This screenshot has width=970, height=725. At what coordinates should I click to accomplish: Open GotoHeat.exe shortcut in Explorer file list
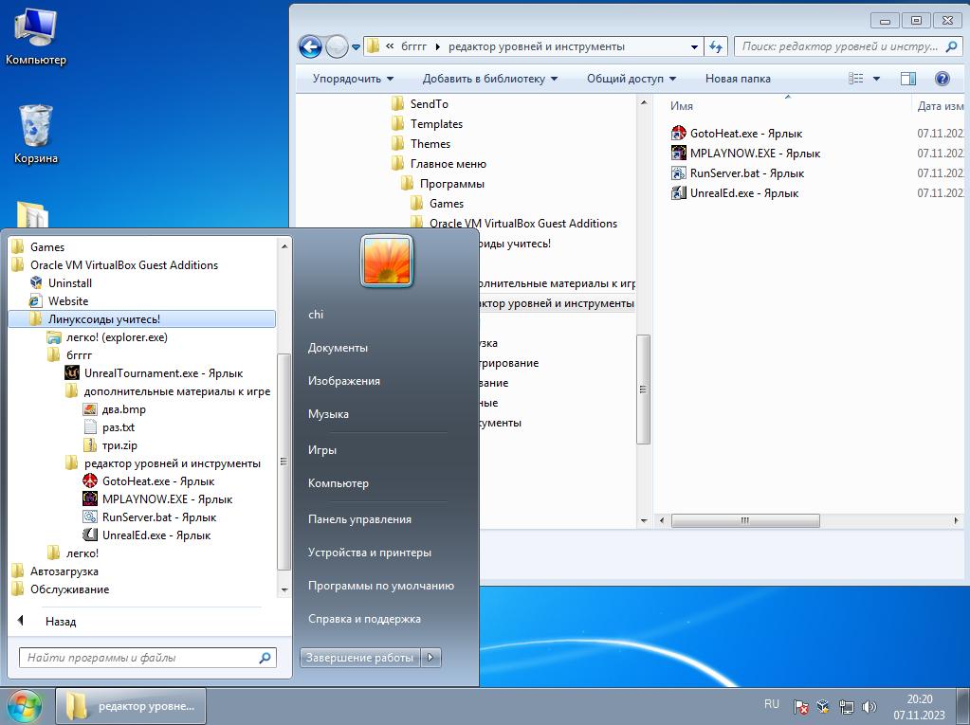click(745, 134)
